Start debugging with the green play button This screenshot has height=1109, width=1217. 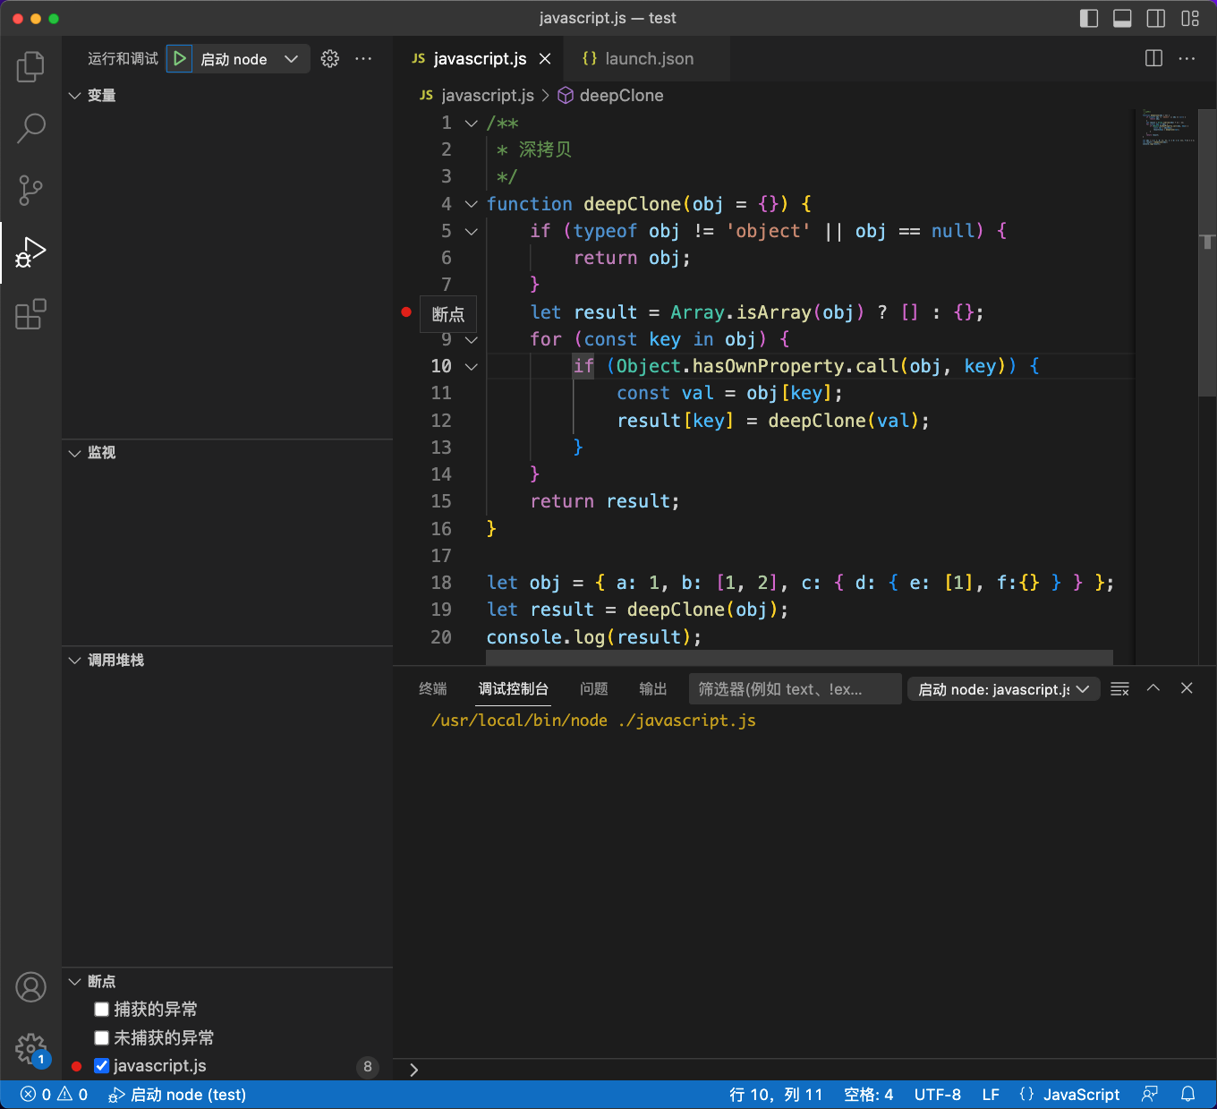click(179, 58)
